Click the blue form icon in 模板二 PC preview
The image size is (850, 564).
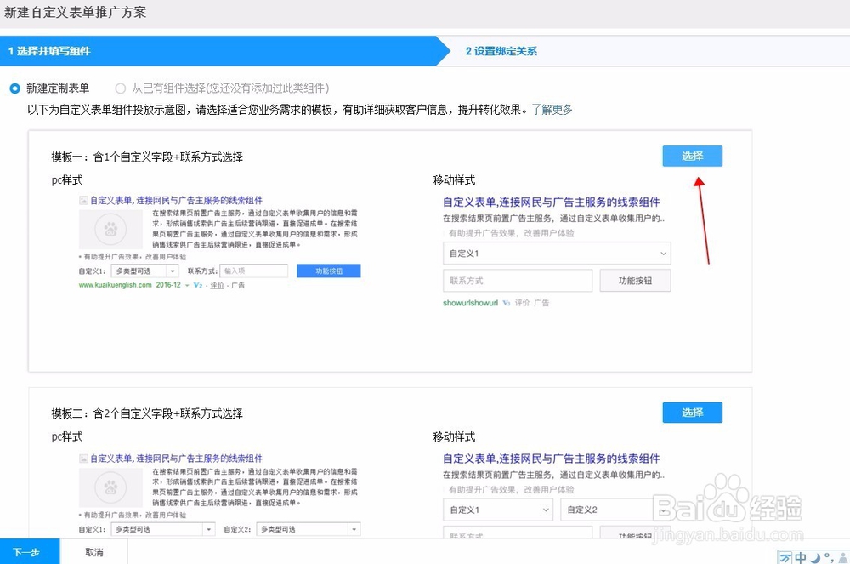[82, 458]
